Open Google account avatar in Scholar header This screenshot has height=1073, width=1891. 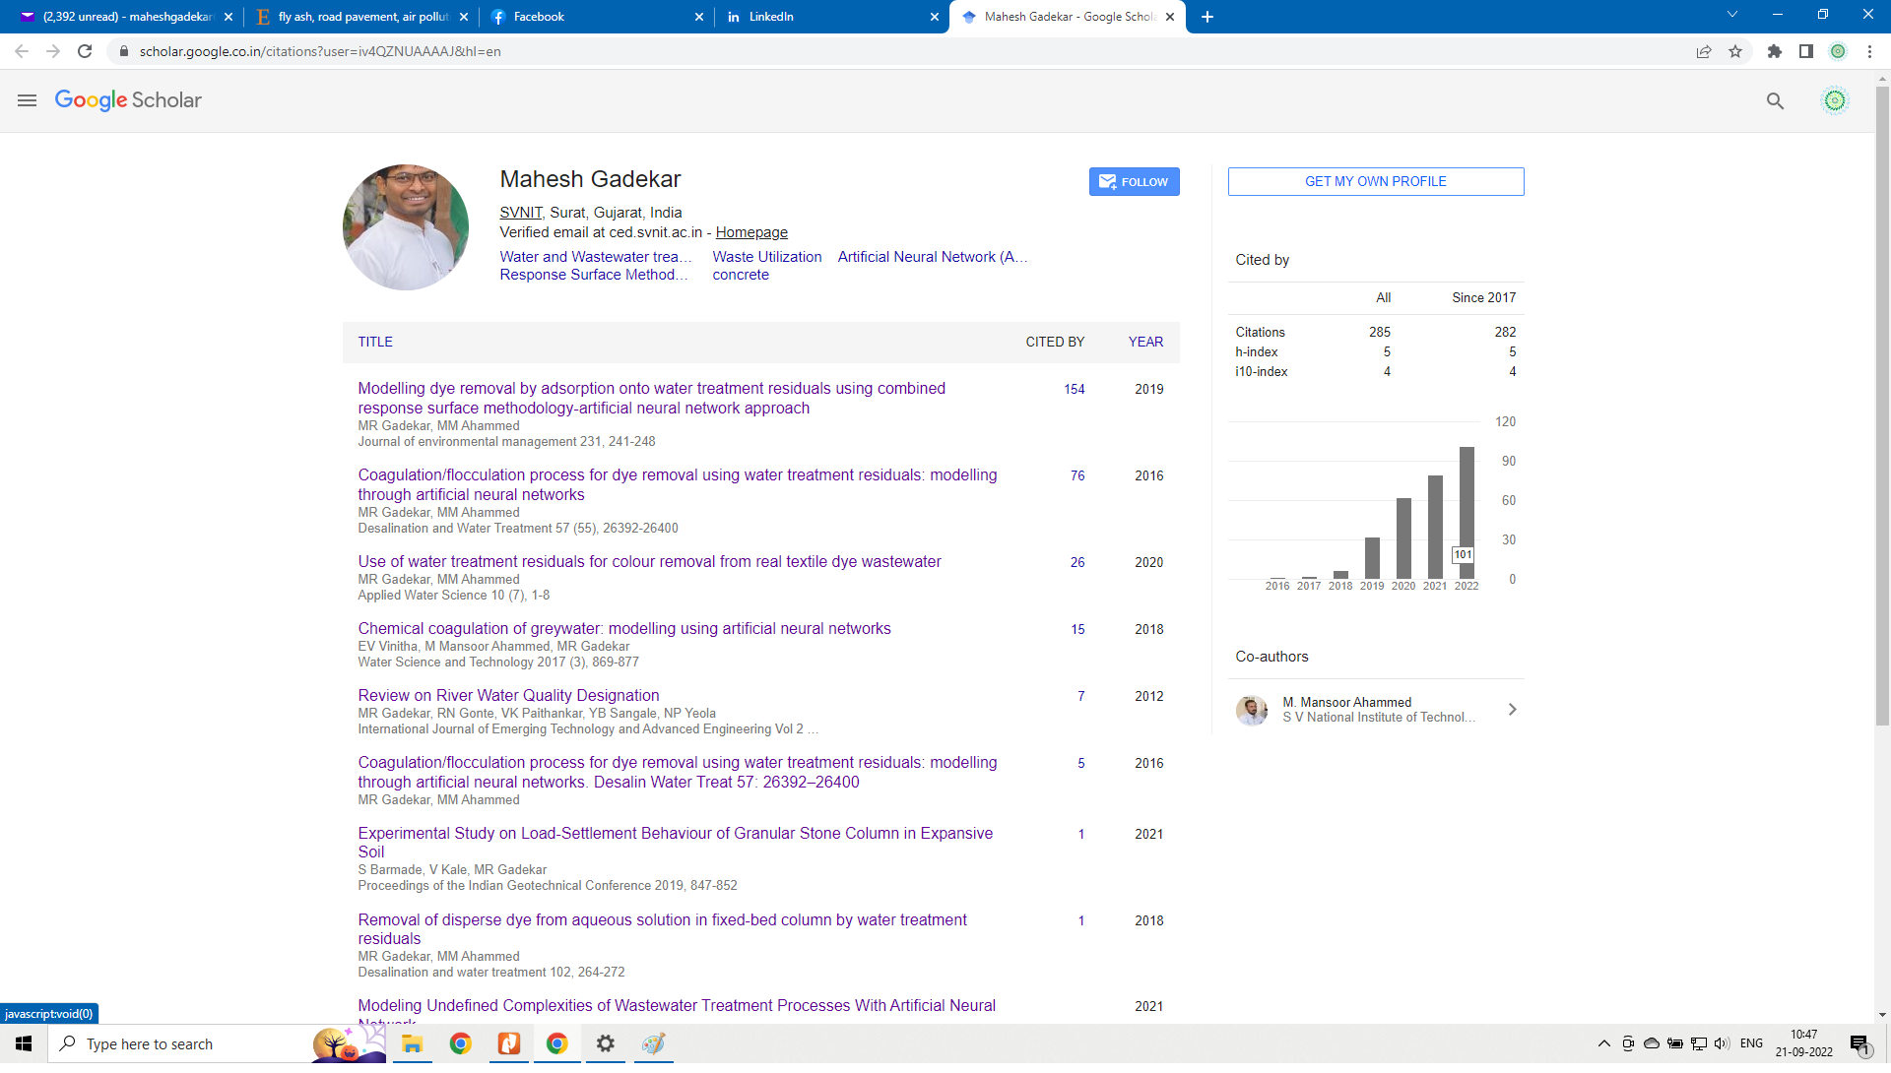coord(1835,100)
